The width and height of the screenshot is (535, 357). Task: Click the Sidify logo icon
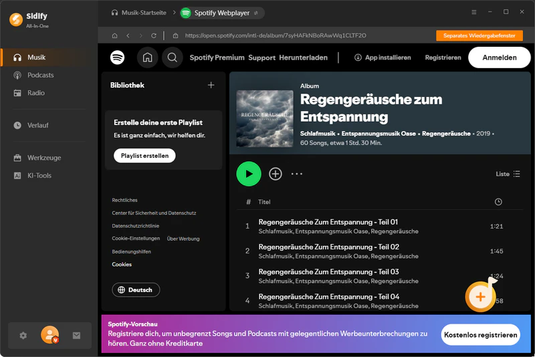(x=15, y=19)
